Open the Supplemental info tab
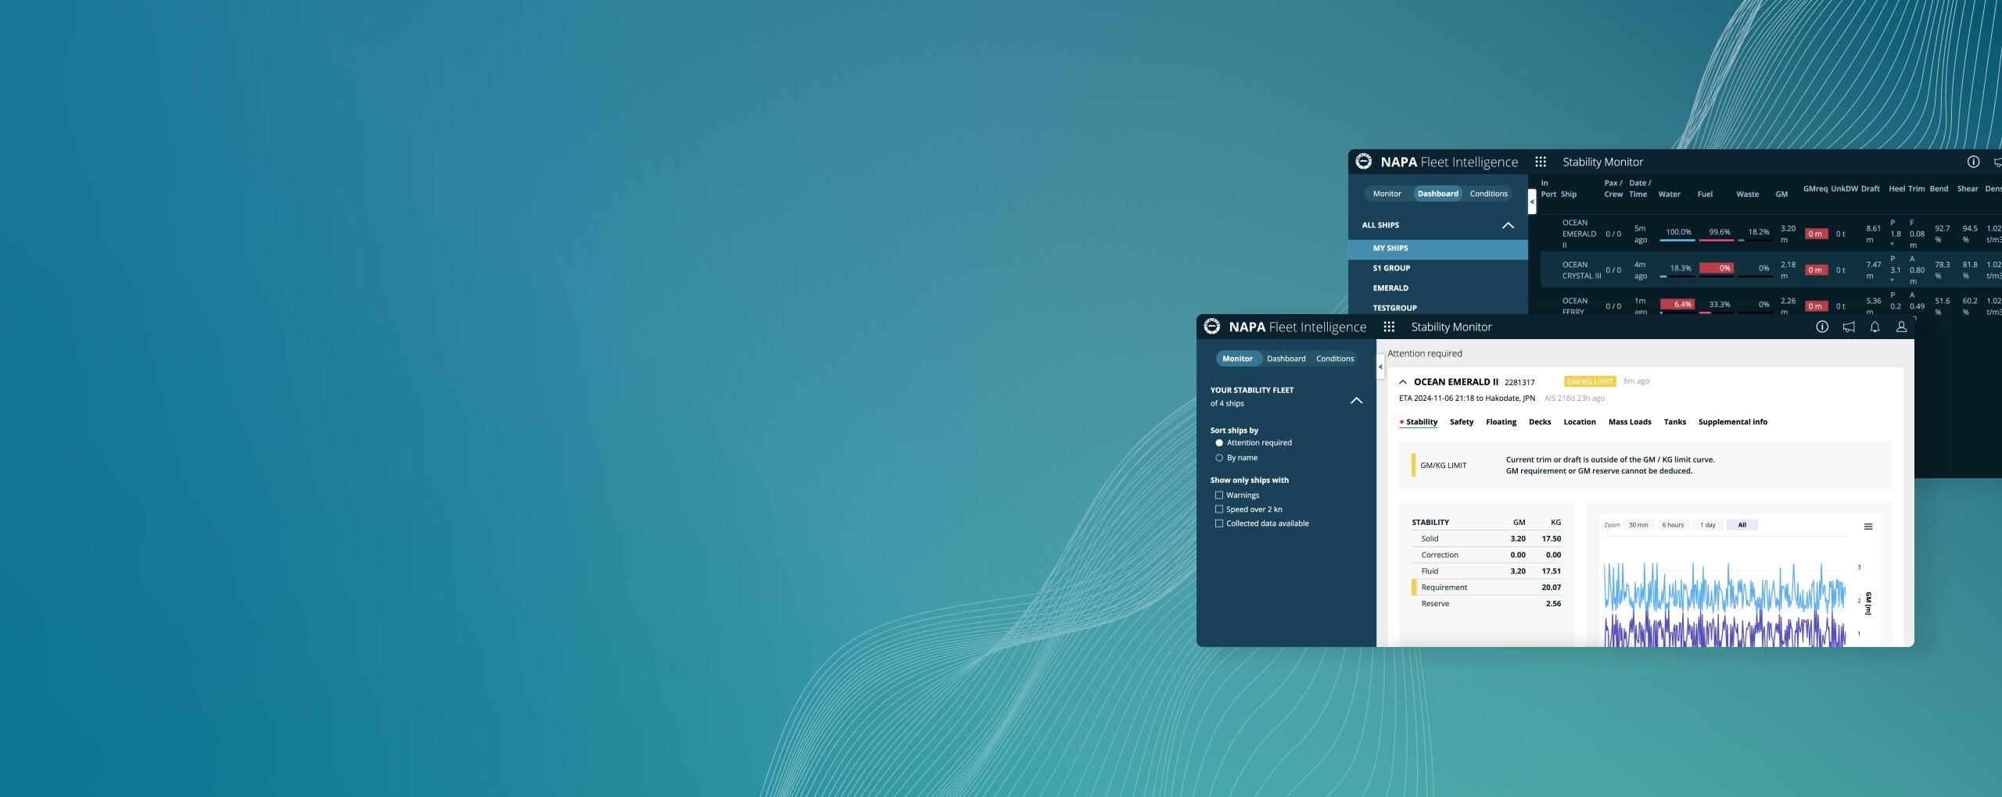 pos(1732,422)
